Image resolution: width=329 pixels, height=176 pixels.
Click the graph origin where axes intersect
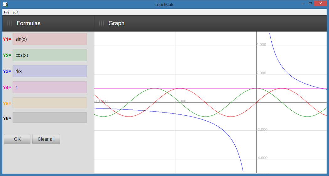pyautogui.click(x=256, y=103)
